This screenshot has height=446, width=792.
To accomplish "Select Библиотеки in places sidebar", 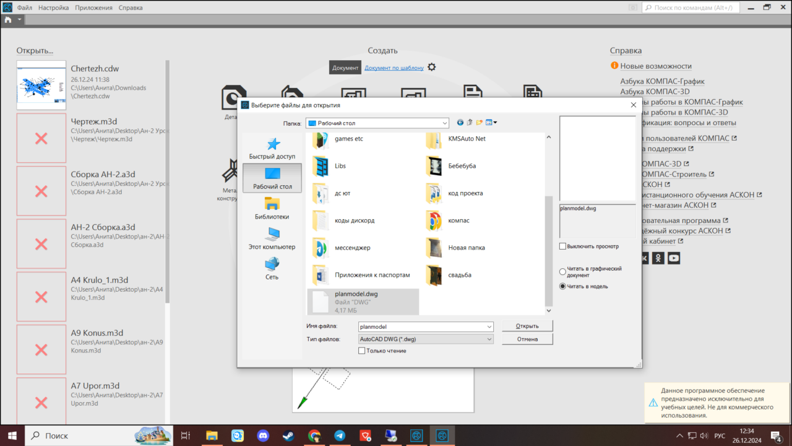I will pos(272,208).
